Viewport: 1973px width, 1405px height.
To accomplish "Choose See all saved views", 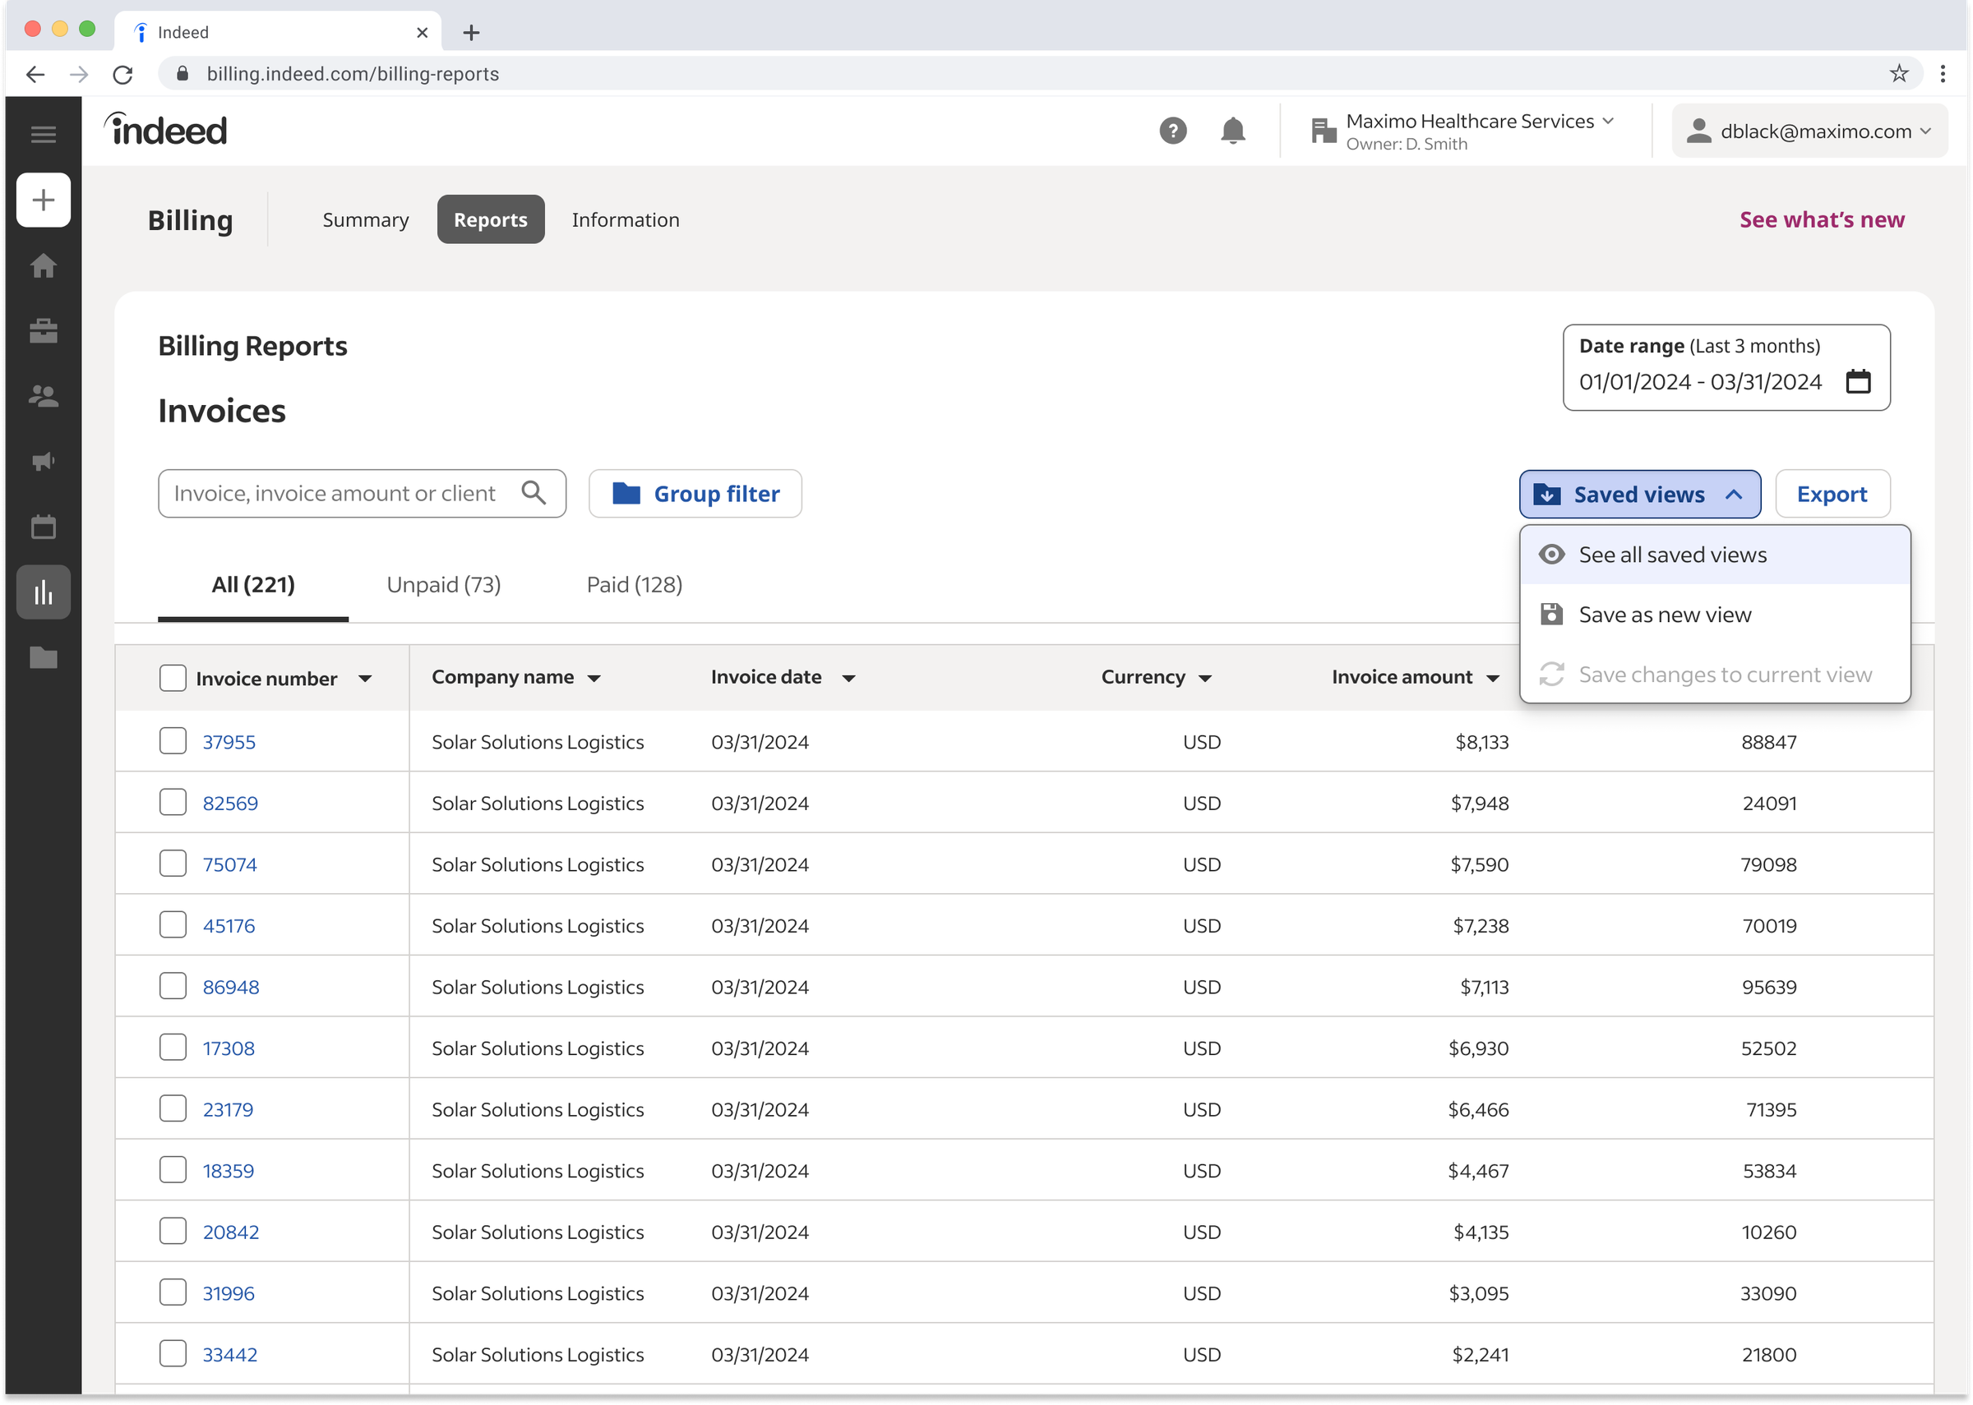I will 1714,555.
